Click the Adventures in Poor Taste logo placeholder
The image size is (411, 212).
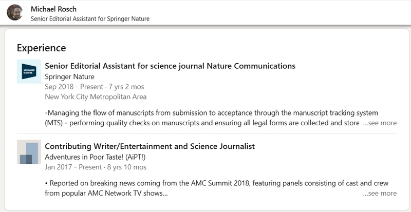[x=29, y=152]
